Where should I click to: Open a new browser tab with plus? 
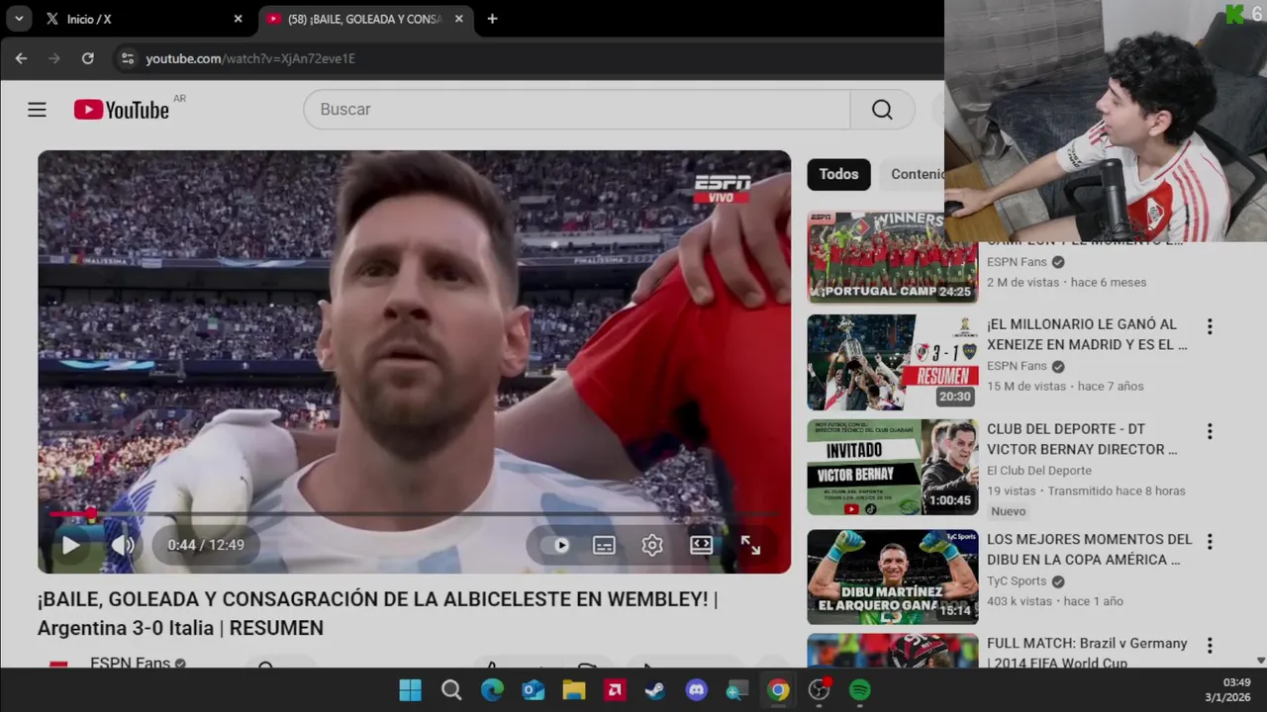(492, 19)
